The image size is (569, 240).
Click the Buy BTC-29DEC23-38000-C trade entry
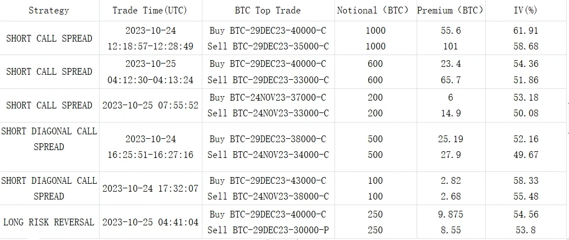pyautogui.click(x=268, y=139)
